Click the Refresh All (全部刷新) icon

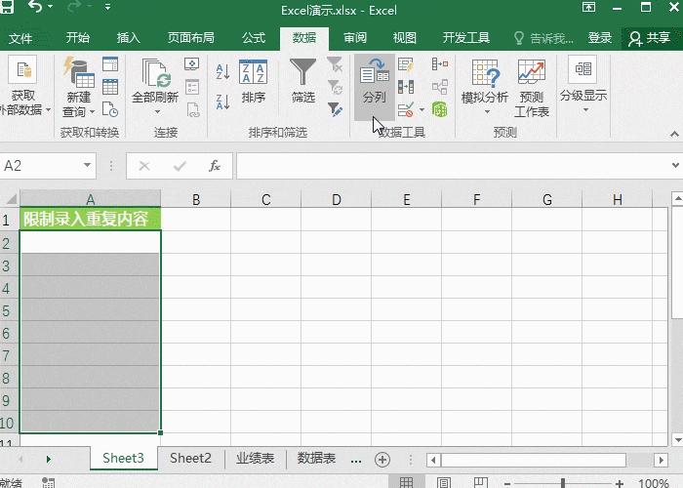(x=155, y=82)
